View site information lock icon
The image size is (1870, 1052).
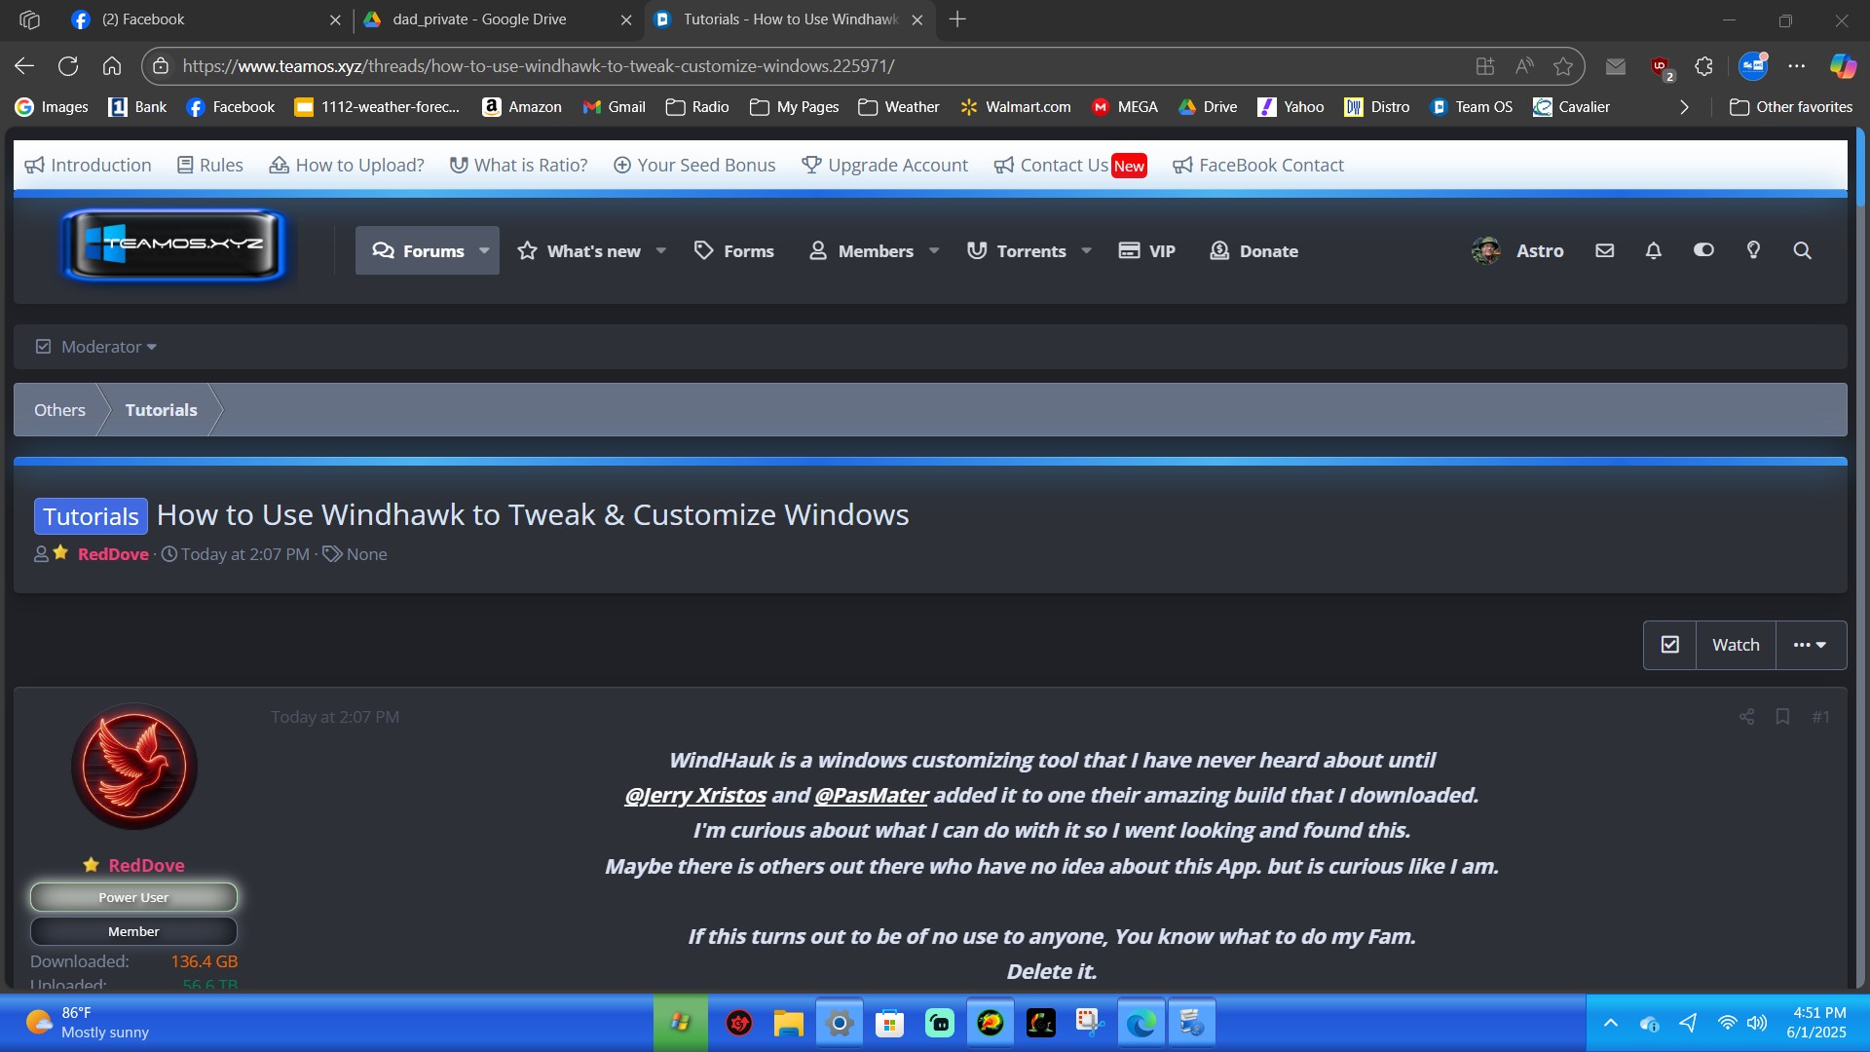click(x=162, y=66)
